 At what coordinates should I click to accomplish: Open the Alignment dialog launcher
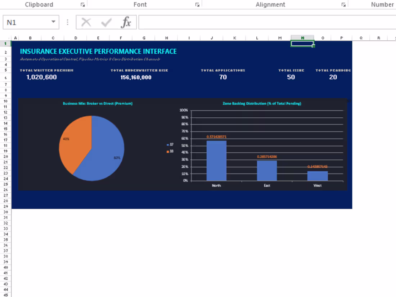[x=343, y=5]
